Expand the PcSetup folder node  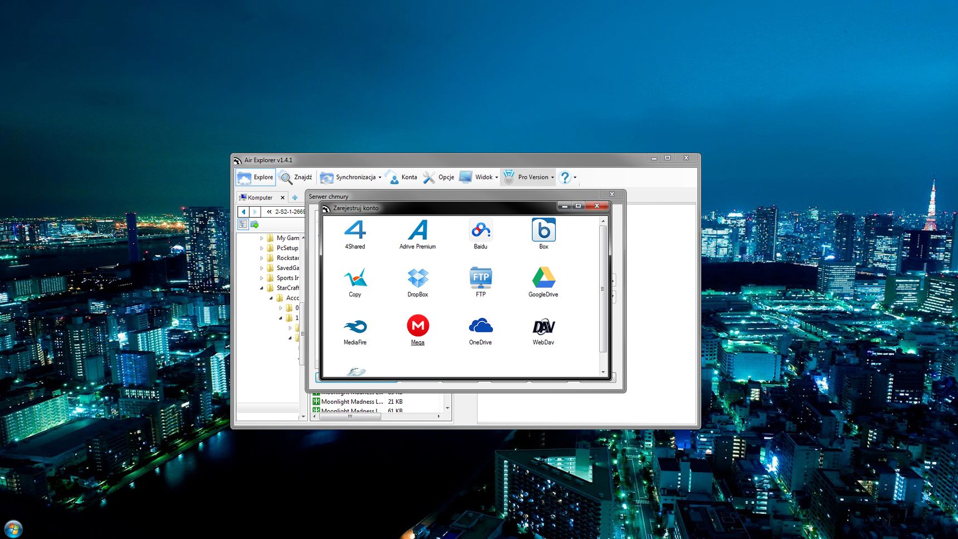point(261,248)
